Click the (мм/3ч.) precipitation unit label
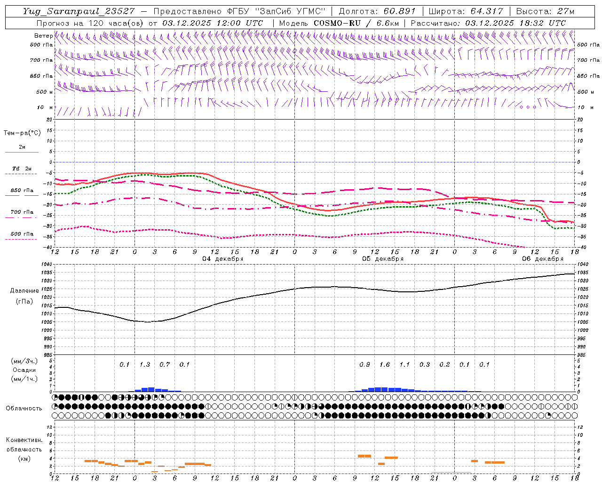 pyautogui.click(x=24, y=361)
